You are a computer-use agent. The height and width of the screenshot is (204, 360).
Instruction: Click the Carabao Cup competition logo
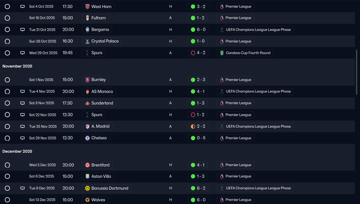(222, 53)
